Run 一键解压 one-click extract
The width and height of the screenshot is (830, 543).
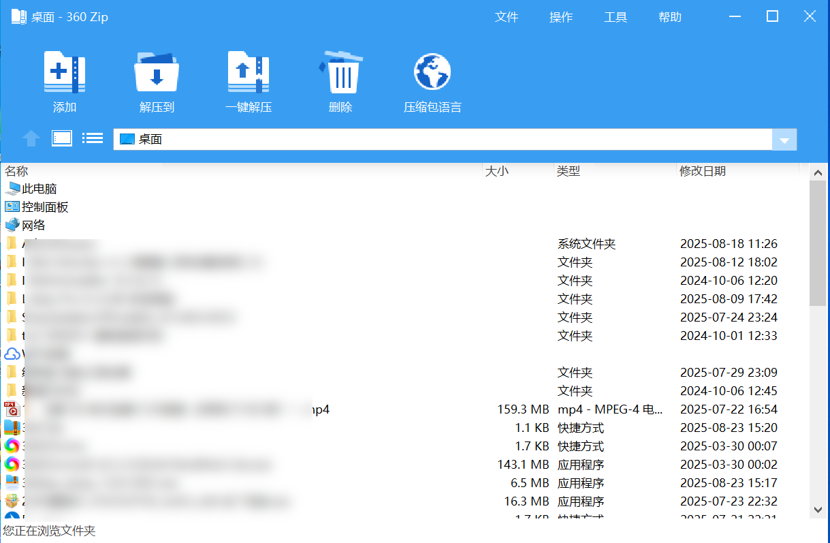[x=249, y=72]
